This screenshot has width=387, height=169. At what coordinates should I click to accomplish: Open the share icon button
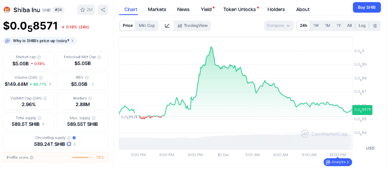pos(103,10)
